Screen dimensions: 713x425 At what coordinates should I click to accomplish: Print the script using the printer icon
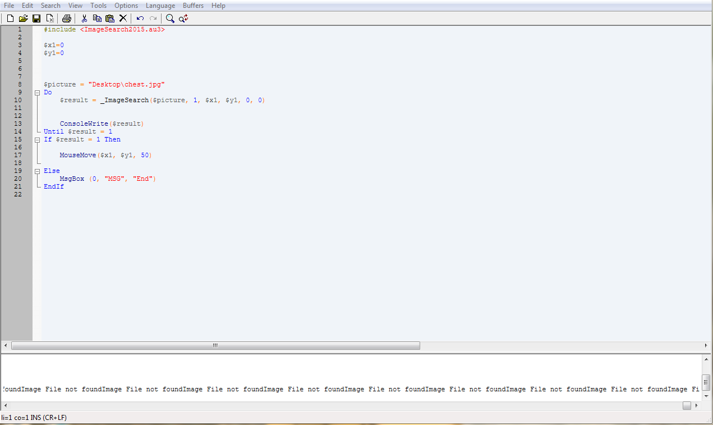(x=67, y=19)
